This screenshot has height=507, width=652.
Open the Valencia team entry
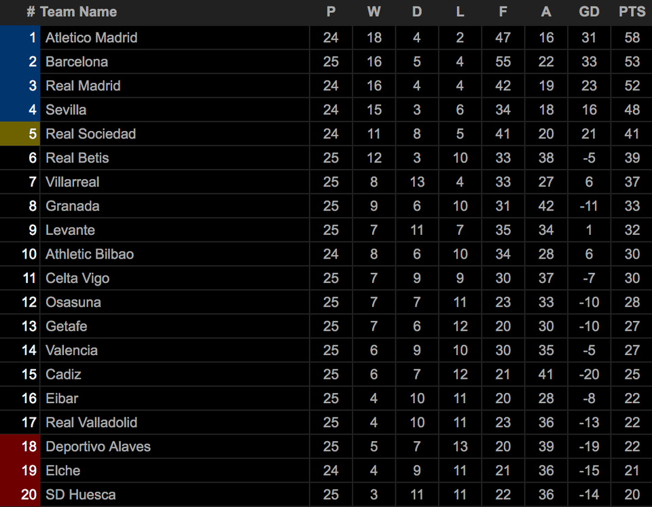[71, 350]
